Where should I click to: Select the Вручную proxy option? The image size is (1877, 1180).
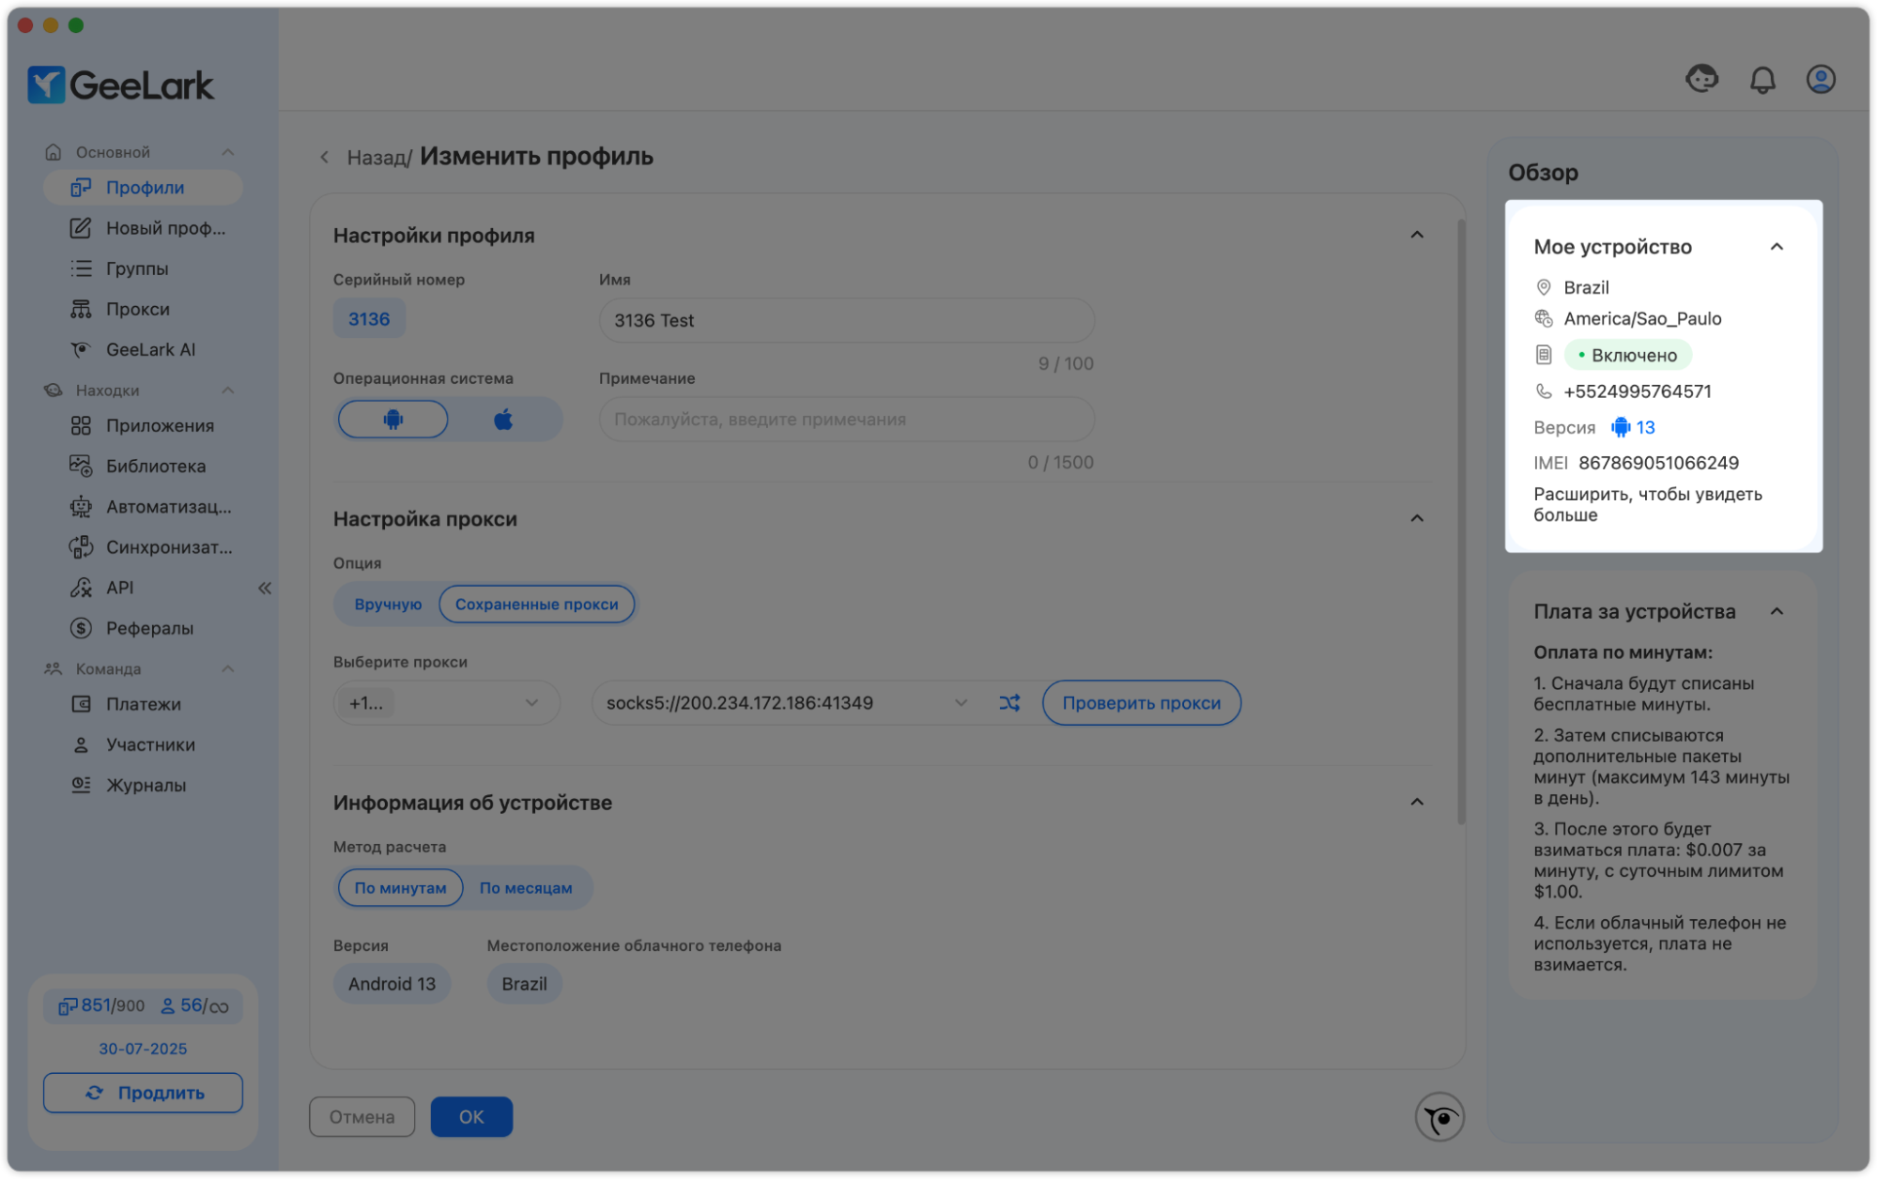coord(388,604)
